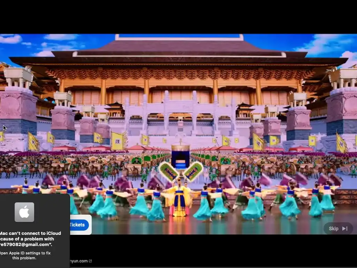Click the Apple logo icon in the notification
Image resolution: width=357 pixels, height=268 pixels.
tap(24, 212)
